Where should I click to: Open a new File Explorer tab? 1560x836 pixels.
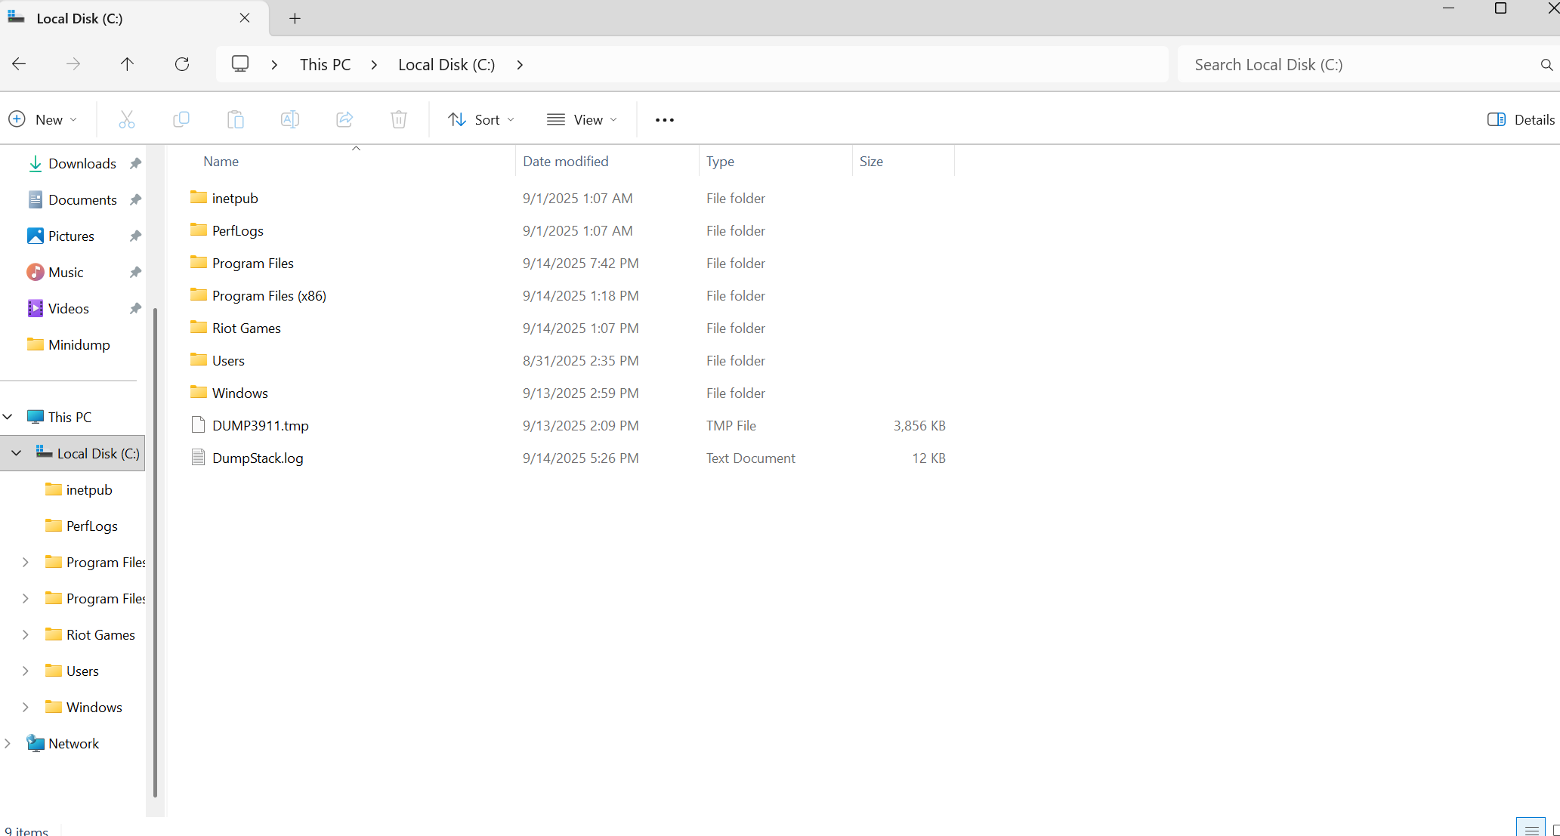point(295,18)
